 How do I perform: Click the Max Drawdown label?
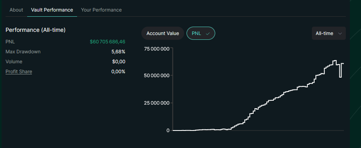click(23, 52)
